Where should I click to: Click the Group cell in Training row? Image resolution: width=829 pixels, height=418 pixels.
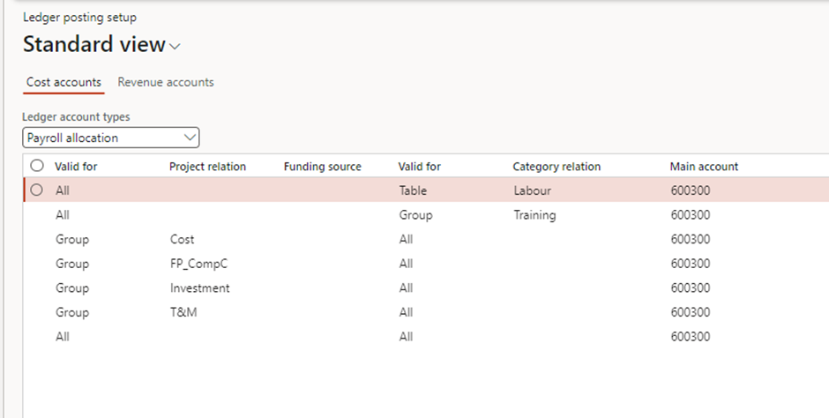click(415, 215)
